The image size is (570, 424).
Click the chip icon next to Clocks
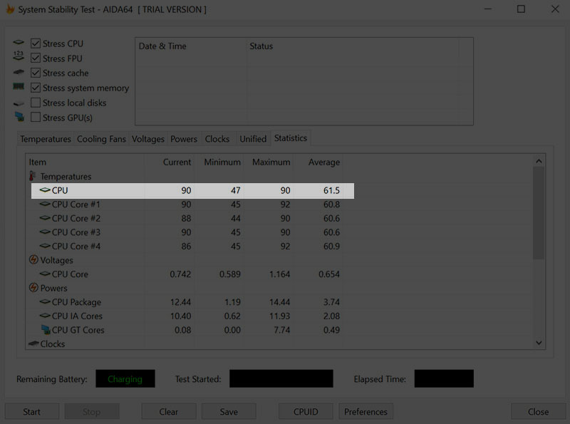click(x=33, y=343)
